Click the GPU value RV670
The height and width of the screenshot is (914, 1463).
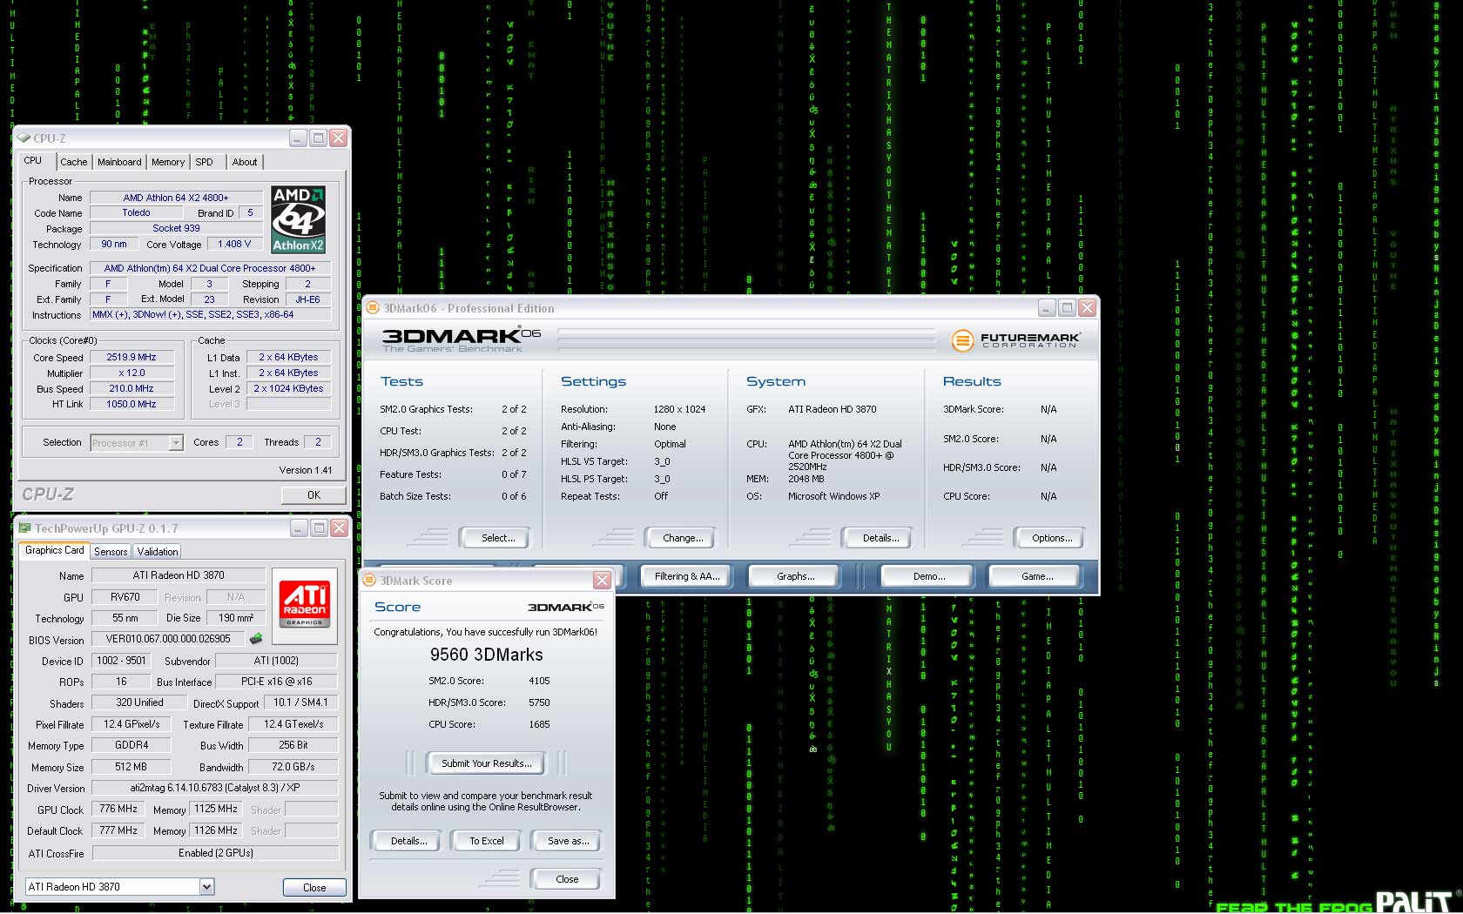click(x=125, y=597)
